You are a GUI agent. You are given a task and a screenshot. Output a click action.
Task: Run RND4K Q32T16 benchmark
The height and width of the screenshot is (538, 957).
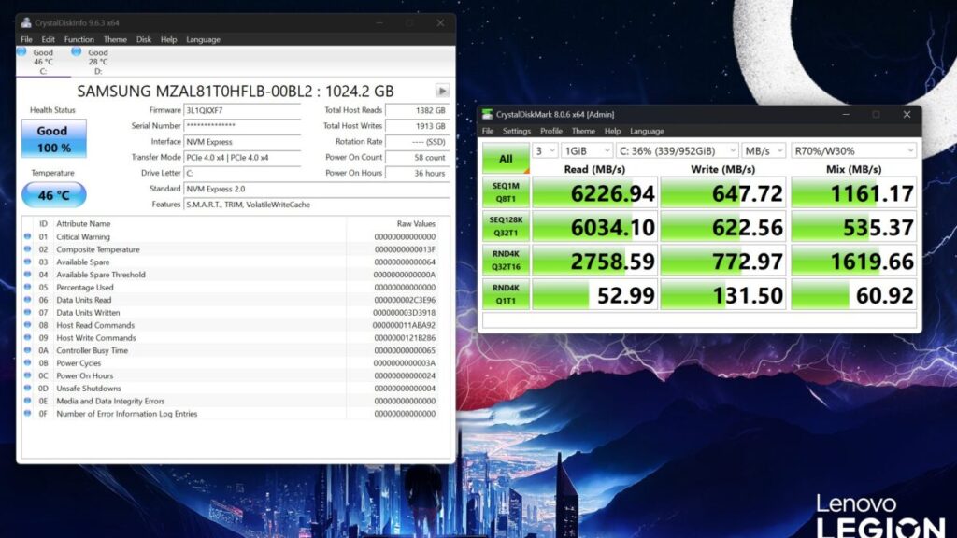pos(506,261)
